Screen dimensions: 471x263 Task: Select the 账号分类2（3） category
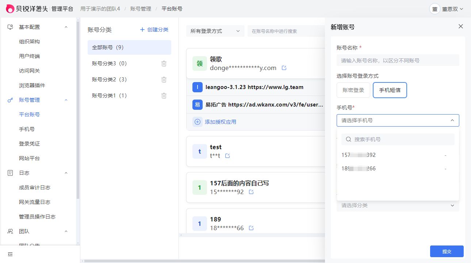(x=129, y=80)
